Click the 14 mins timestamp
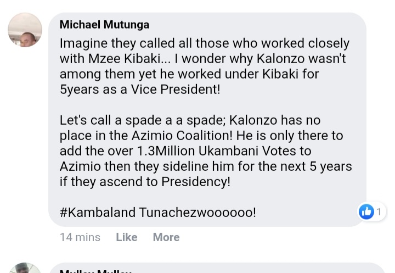 coord(80,237)
